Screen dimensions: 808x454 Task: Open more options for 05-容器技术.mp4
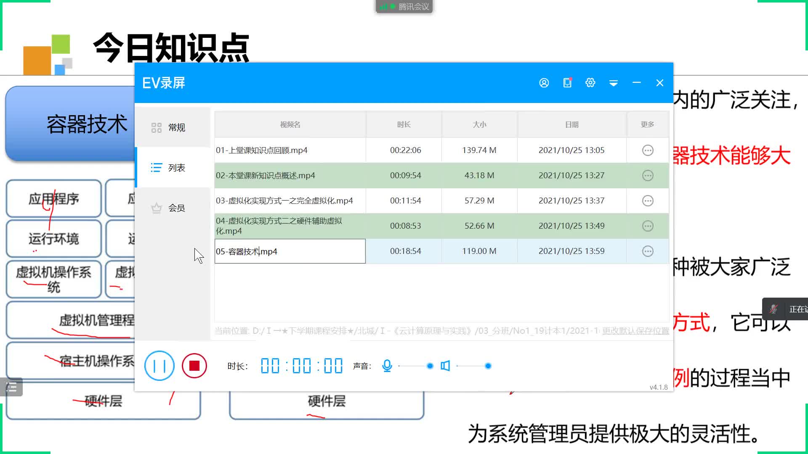coord(648,251)
